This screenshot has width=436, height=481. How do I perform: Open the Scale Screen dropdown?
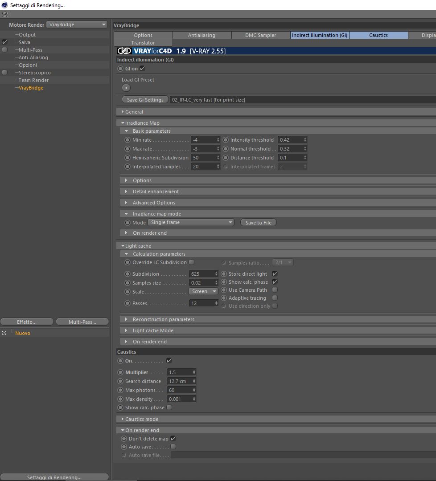click(x=203, y=291)
